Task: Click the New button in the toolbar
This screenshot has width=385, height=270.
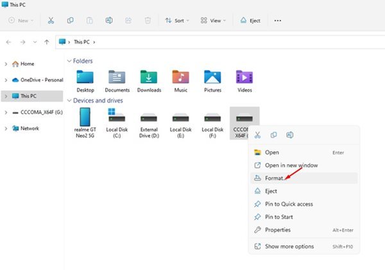Action: [x=21, y=21]
